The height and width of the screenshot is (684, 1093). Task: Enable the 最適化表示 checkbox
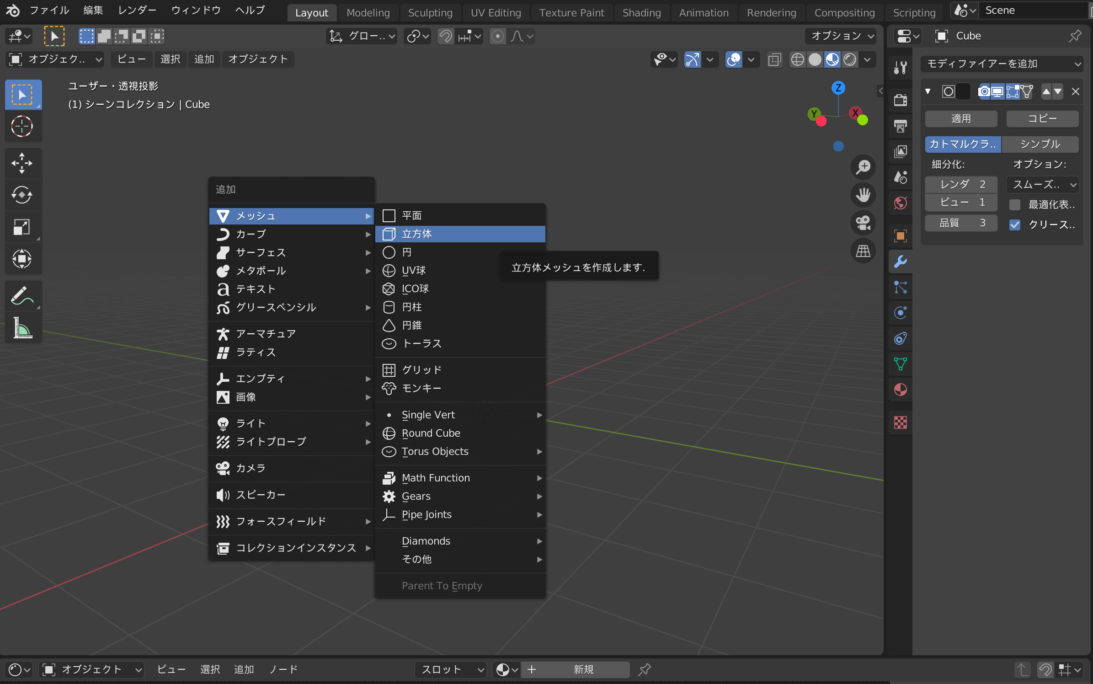click(x=1014, y=204)
